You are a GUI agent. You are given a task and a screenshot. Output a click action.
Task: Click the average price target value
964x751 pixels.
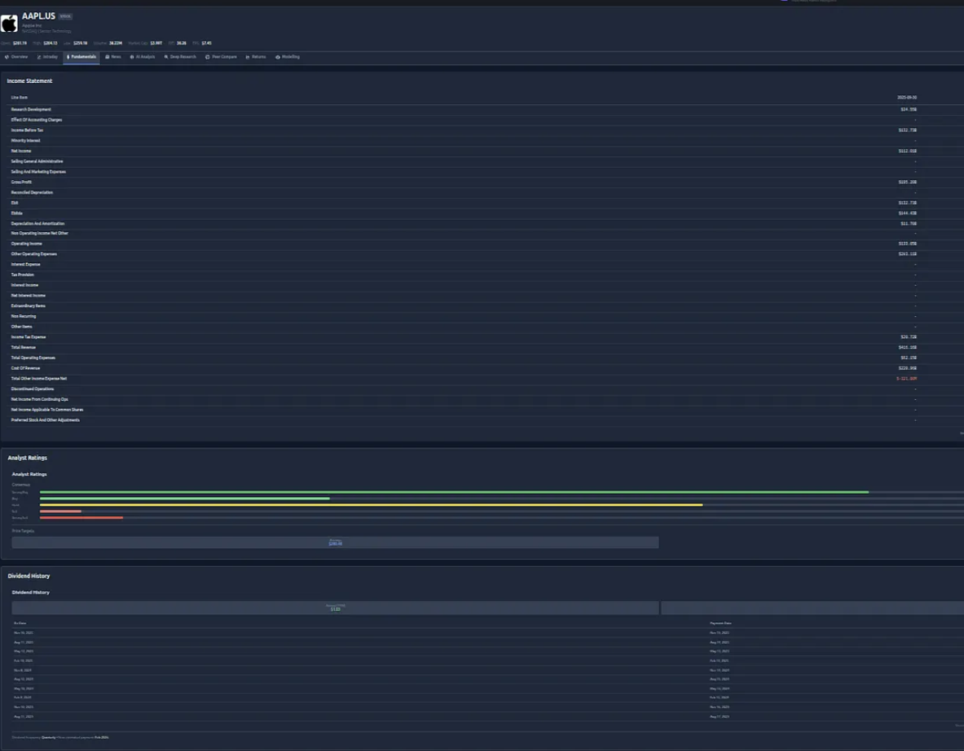pyautogui.click(x=334, y=542)
